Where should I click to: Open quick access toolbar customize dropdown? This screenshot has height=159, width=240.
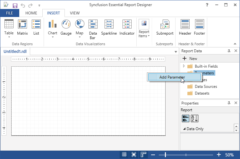[x=39, y=5]
